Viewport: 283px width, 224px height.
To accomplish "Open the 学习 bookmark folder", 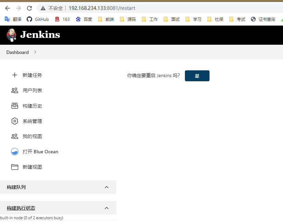I will pos(193,19).
